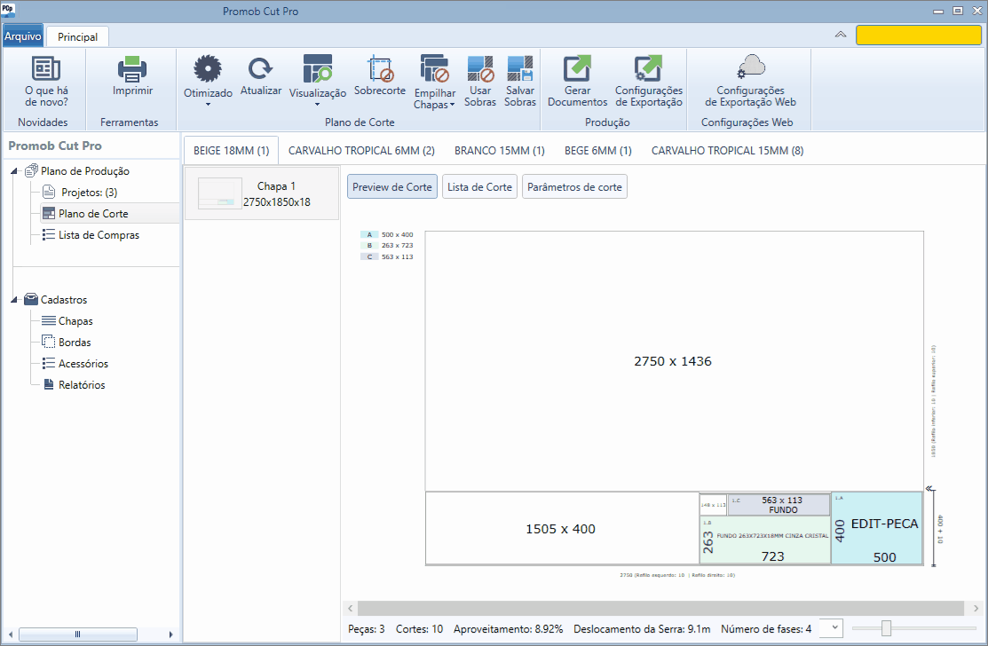Screen dimensions: 988x646
Task: Collapse the Plano de Produção tree node
Action: 14,171
